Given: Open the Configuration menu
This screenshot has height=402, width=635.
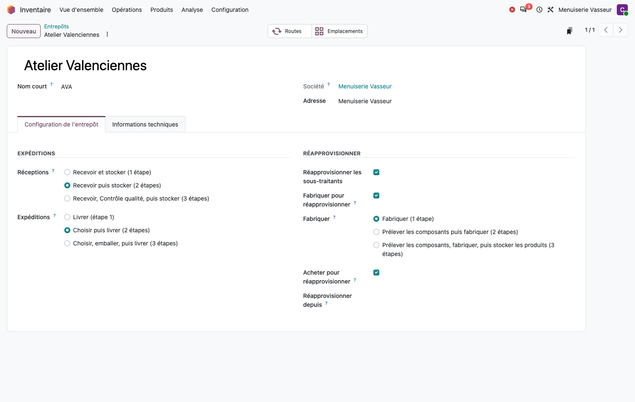Looking at the screenshot, I should pyautogui.click(x=230, y=10).
